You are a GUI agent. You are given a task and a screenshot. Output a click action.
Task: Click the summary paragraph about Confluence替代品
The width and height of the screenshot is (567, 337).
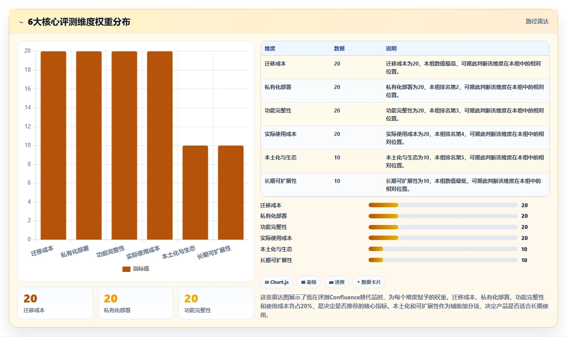click(404, 306)
